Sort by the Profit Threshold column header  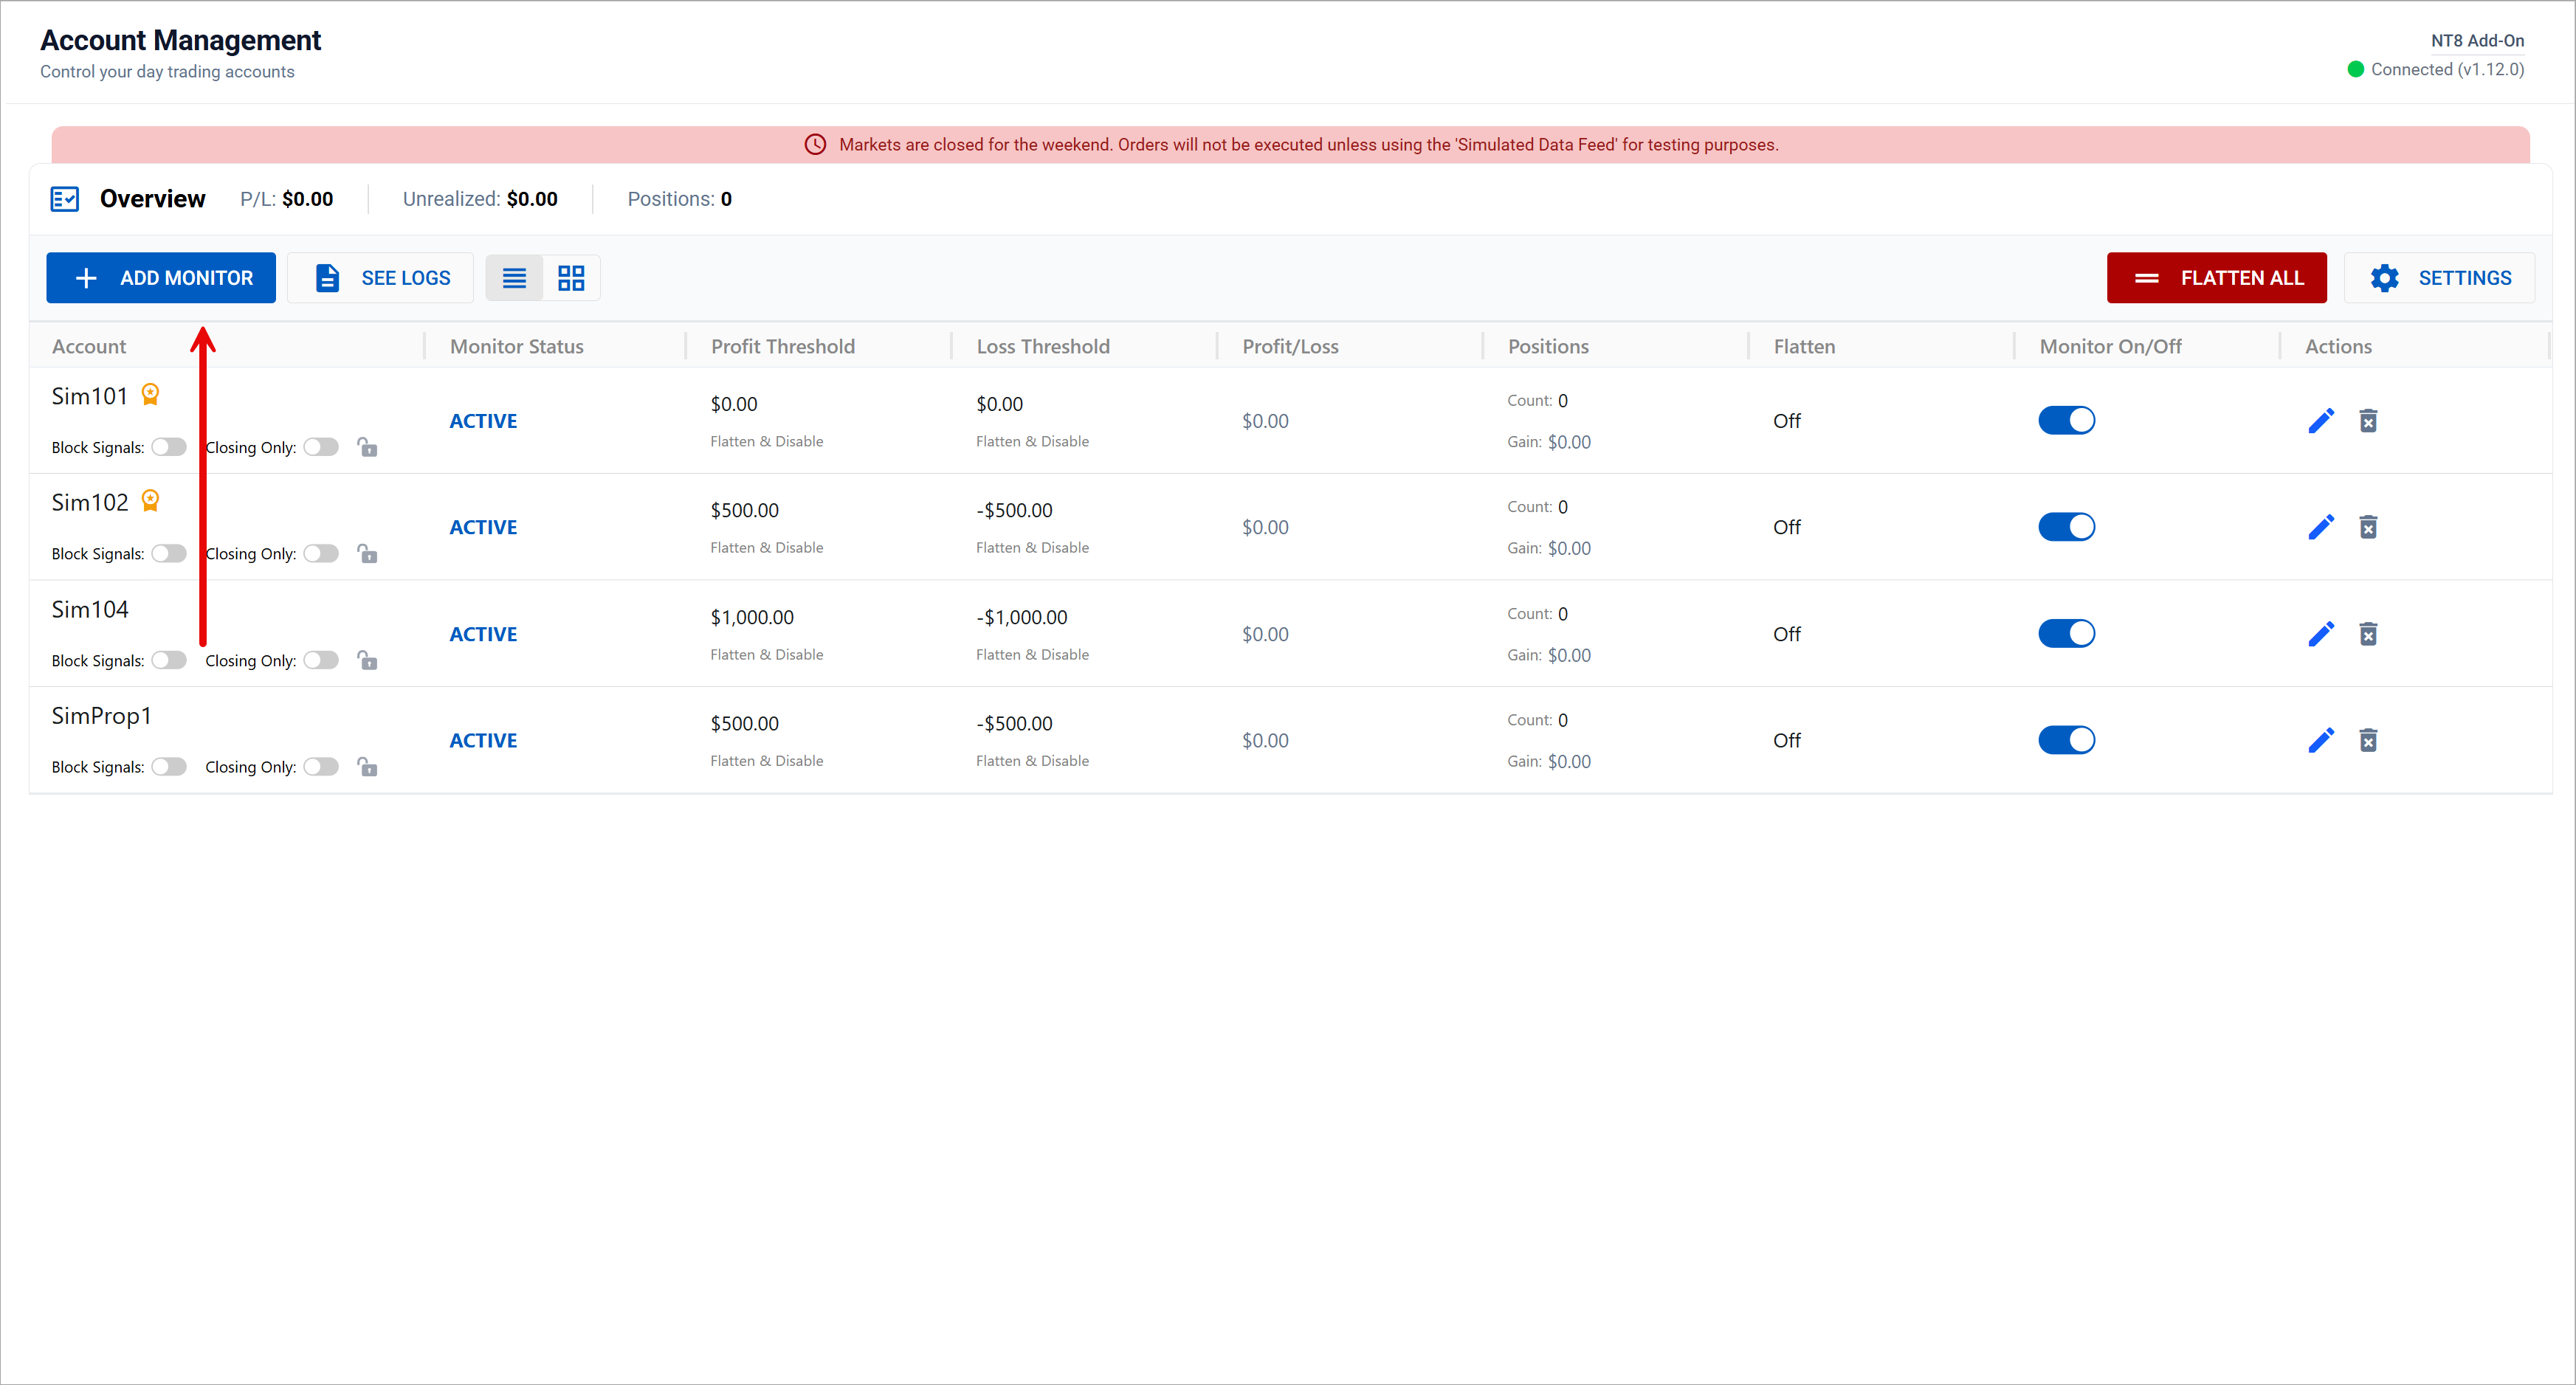click(782, 346)
